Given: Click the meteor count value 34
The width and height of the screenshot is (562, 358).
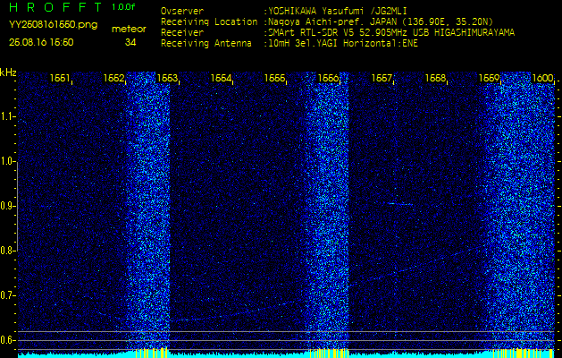Looking at the screenshot, I should coord(130,43).
